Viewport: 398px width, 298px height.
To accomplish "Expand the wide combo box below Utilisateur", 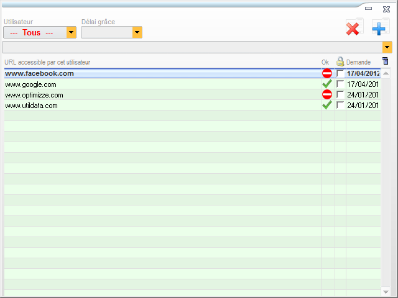I will (387, 47).
